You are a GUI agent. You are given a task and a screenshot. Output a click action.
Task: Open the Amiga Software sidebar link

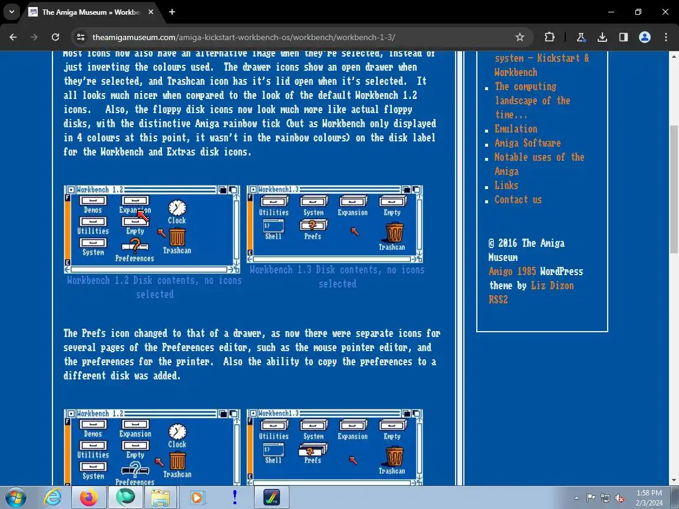(x=528, y=143)
